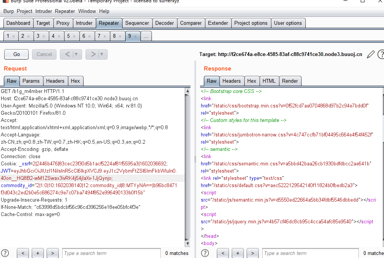Close repeater tab 6
The width and height of the screenshot is (384, 258).
89,37
